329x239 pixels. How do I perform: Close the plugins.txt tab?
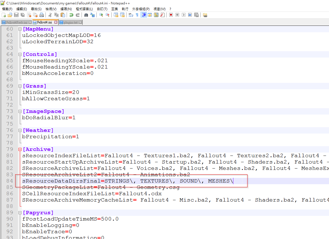[x=80, y=22]
